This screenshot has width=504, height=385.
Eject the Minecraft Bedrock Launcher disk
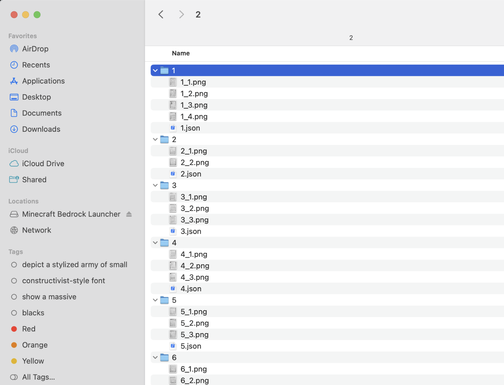tap(129, 214)
